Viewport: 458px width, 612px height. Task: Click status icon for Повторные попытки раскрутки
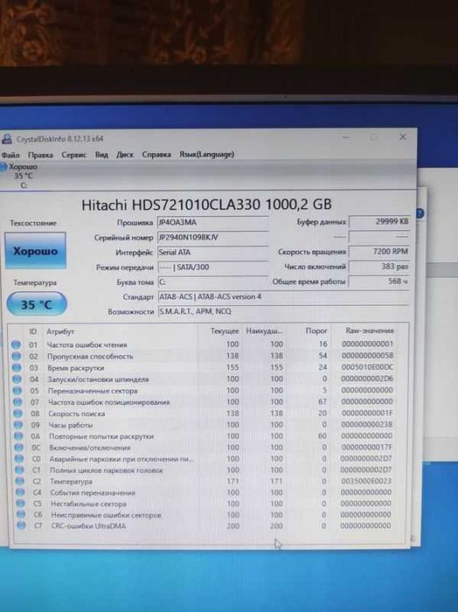(18, 436)
